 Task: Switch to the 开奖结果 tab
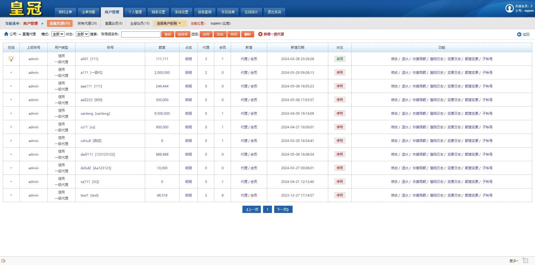228,12
